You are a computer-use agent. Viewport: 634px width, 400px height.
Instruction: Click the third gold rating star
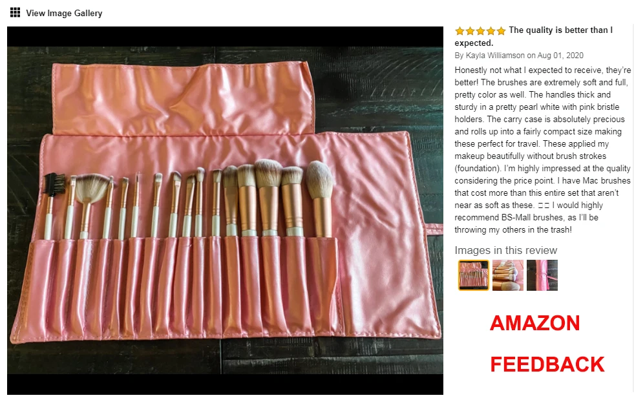480,31
